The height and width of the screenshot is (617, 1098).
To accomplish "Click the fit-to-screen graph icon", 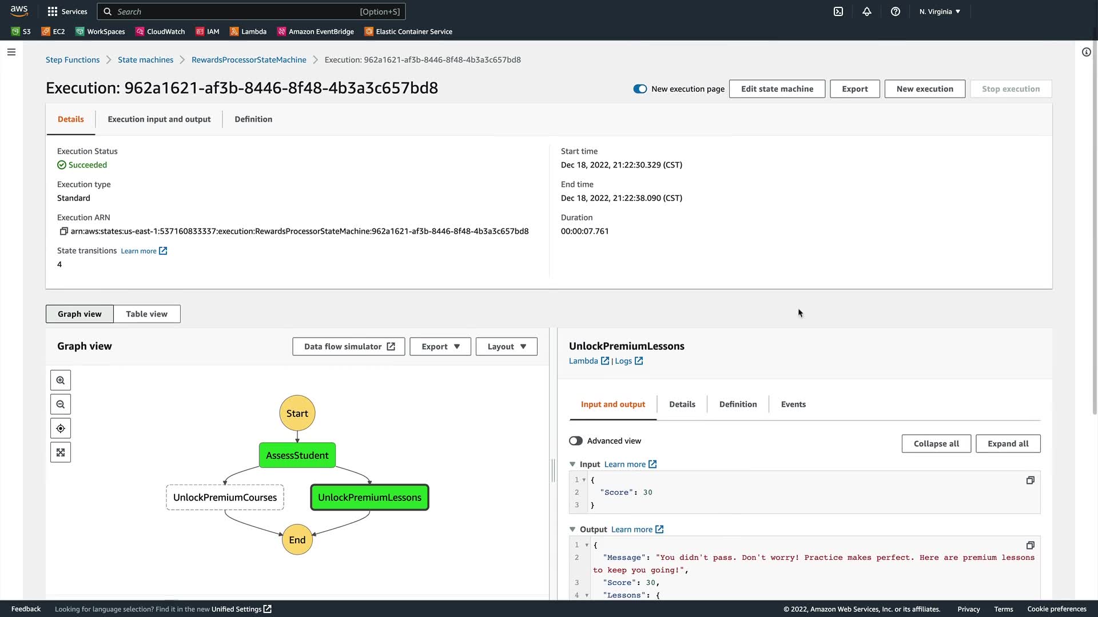I will coord(61,452).
